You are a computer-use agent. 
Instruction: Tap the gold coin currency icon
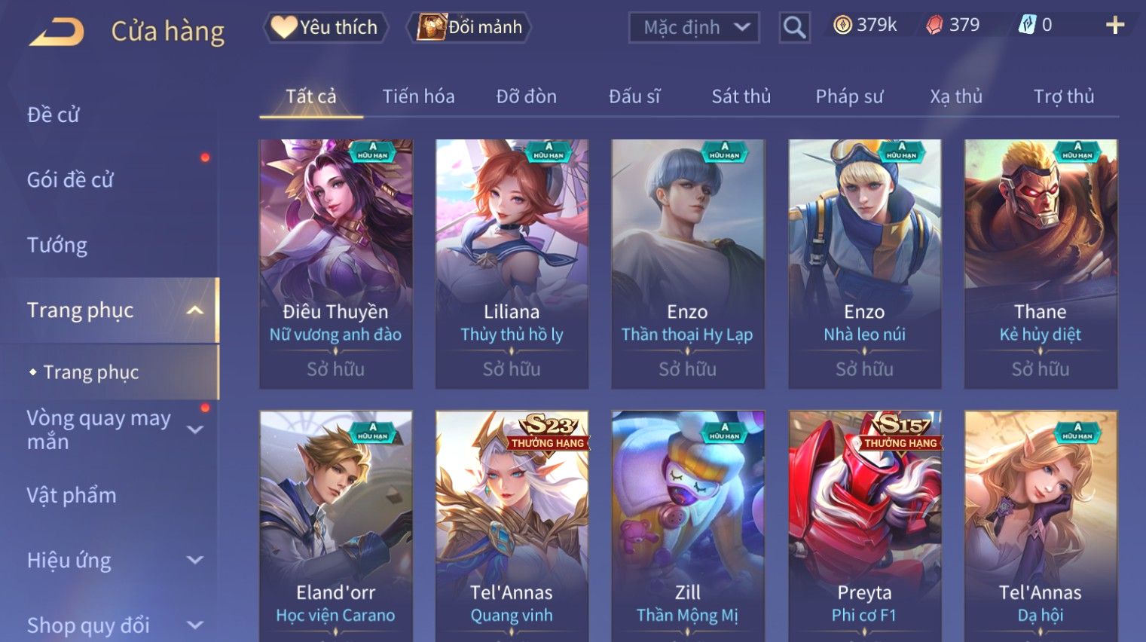(842, 26)
